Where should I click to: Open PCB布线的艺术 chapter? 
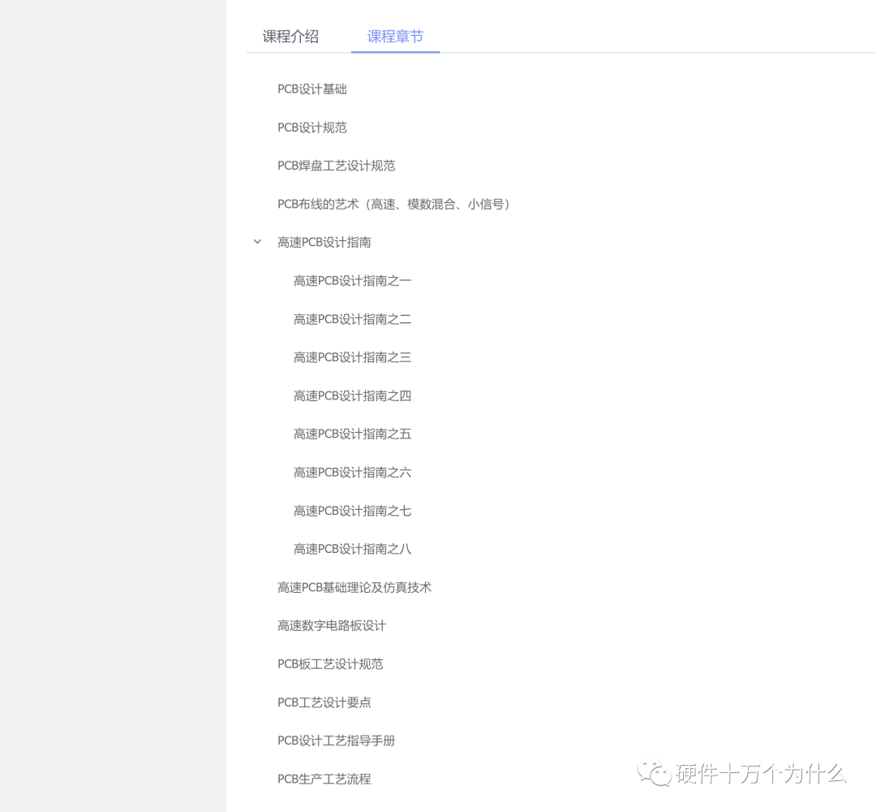pos(394,204)
